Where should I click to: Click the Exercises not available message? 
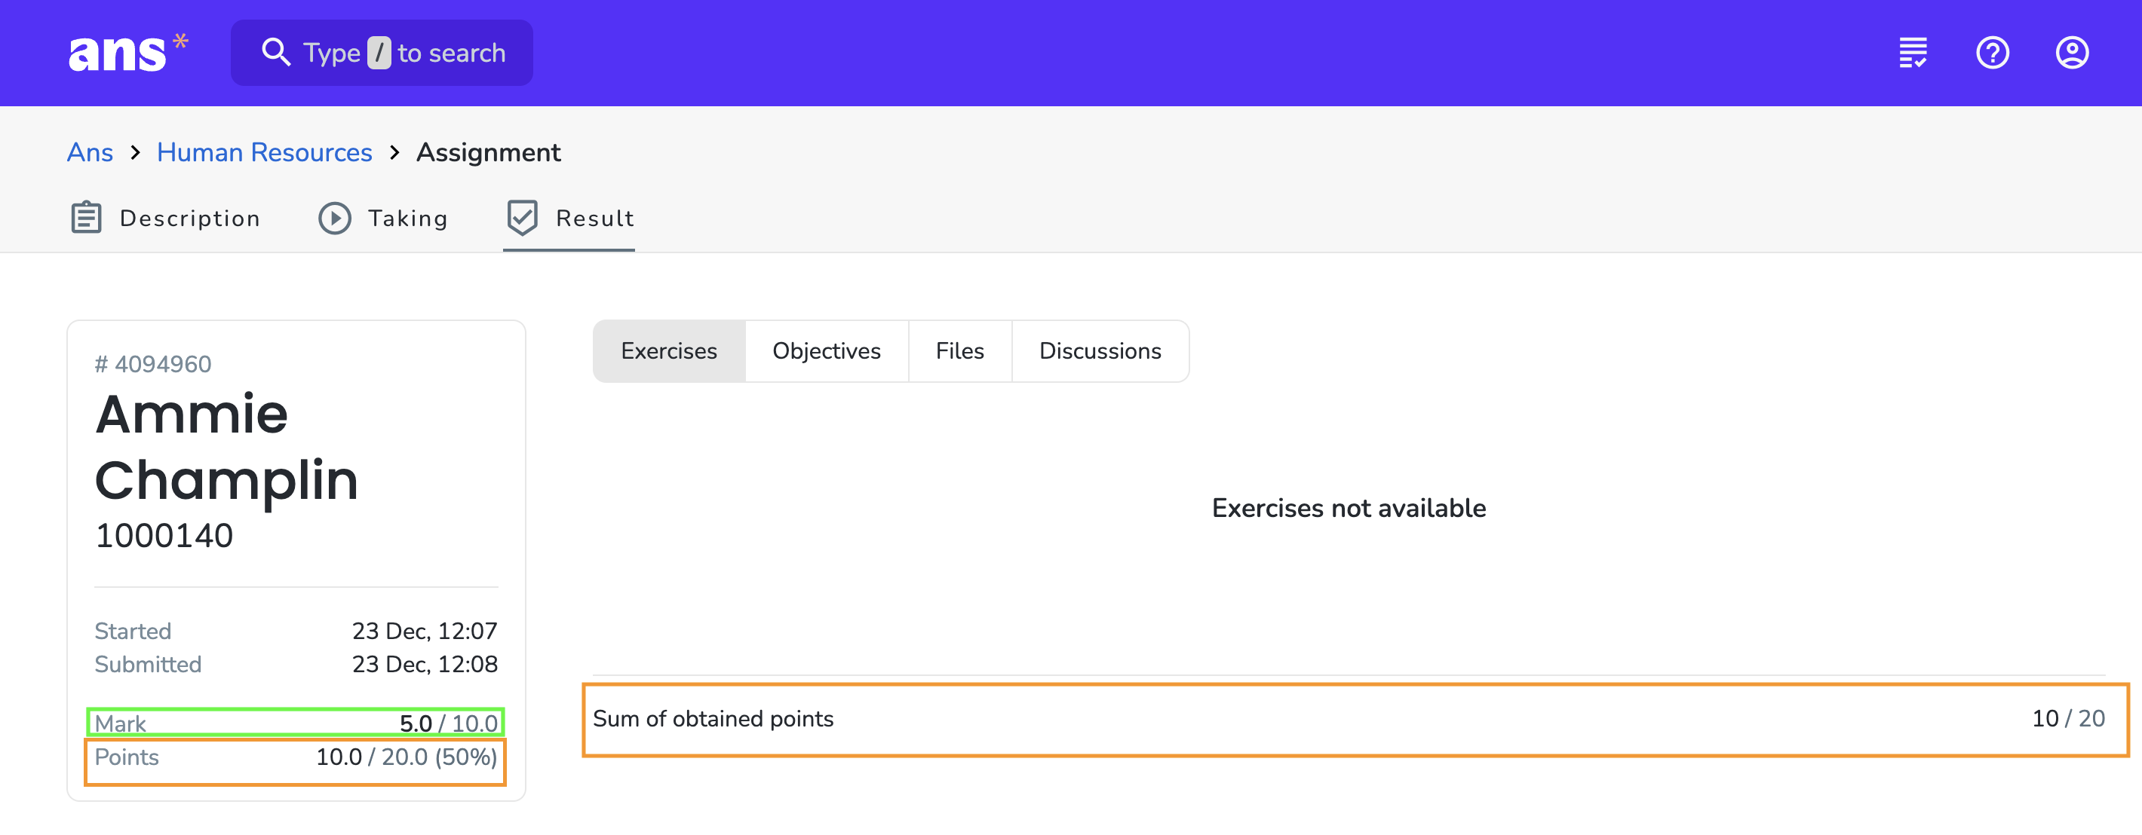point(1348,508)
